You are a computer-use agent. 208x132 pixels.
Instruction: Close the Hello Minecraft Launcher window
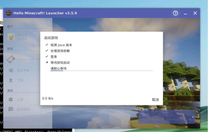pos(195,13)
